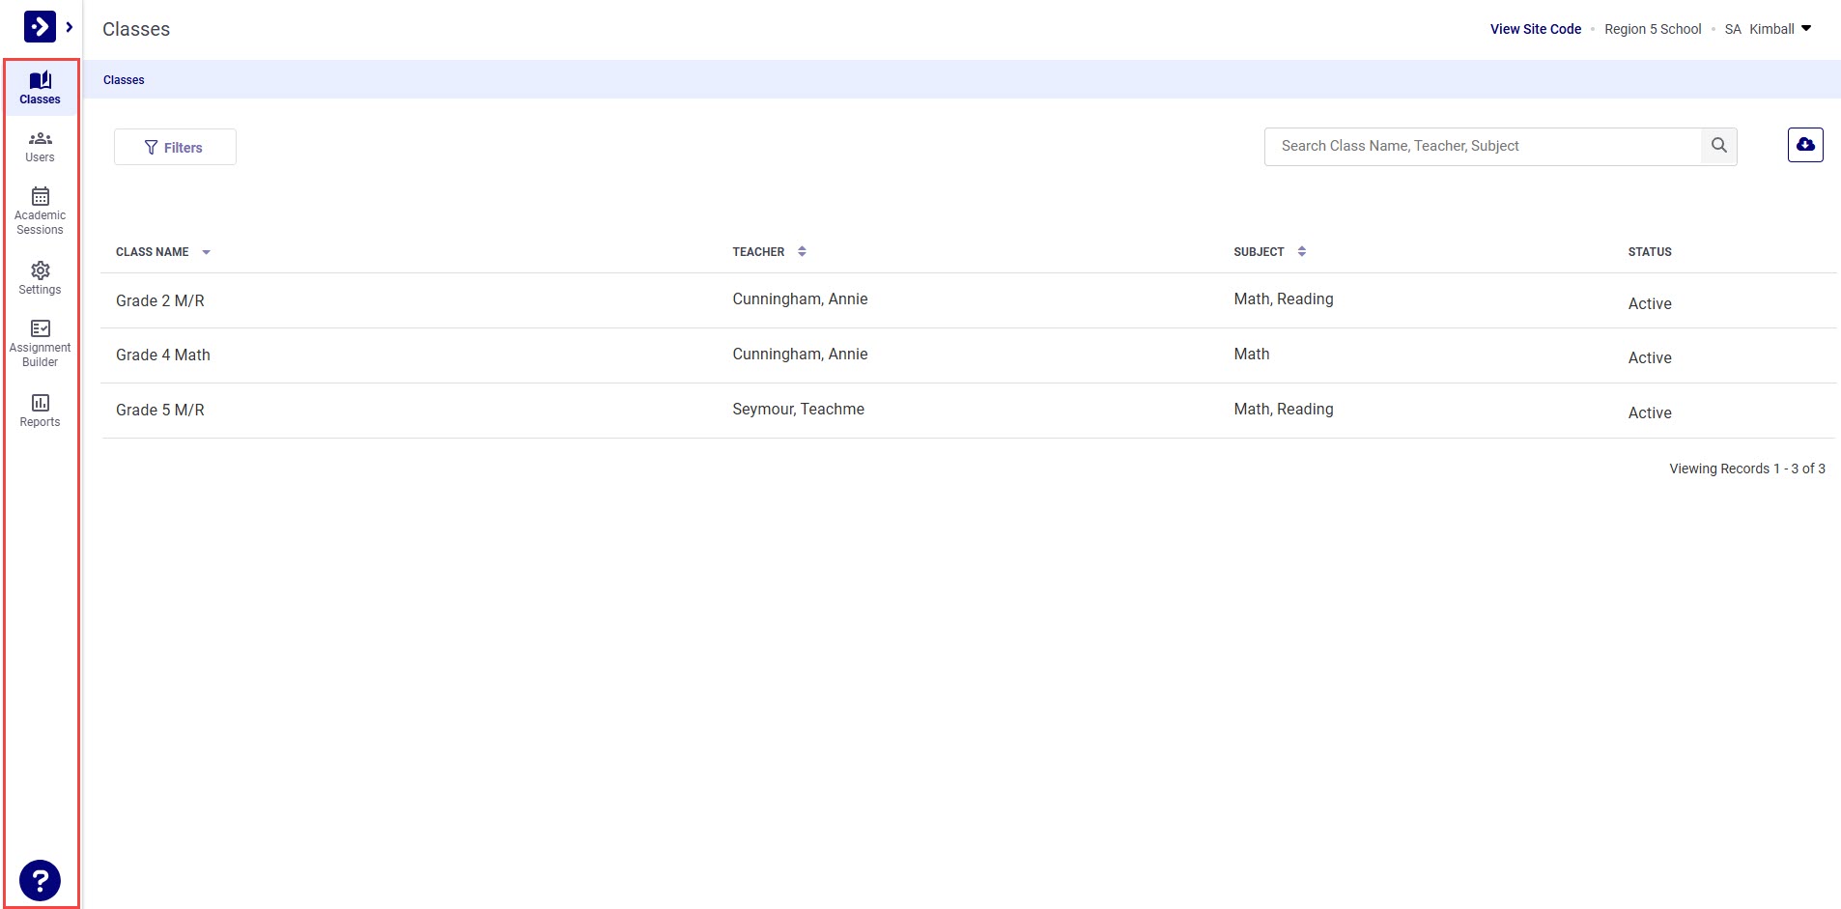Expand the sidebar with chevron arrow
1841x909 pixels.
[70, 27]
